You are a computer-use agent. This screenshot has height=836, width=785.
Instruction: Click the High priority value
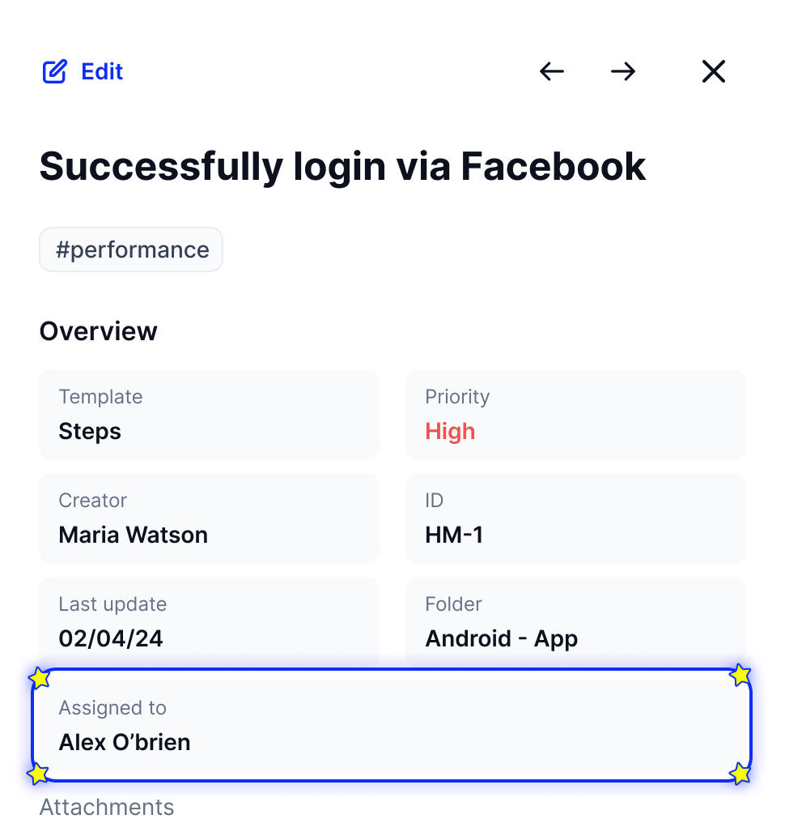(x=450, y=431)
